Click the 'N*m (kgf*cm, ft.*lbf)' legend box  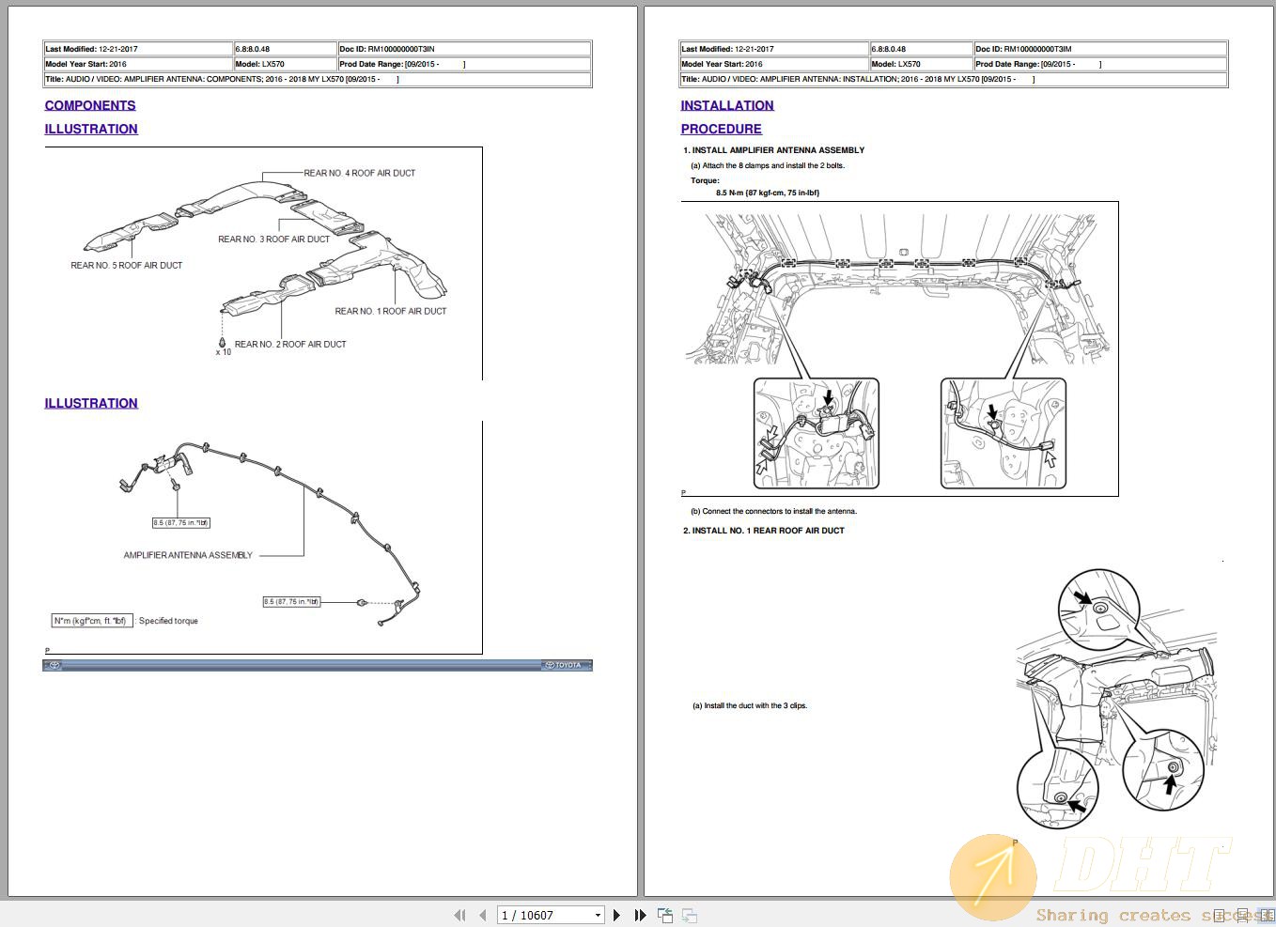click(90, 621)
